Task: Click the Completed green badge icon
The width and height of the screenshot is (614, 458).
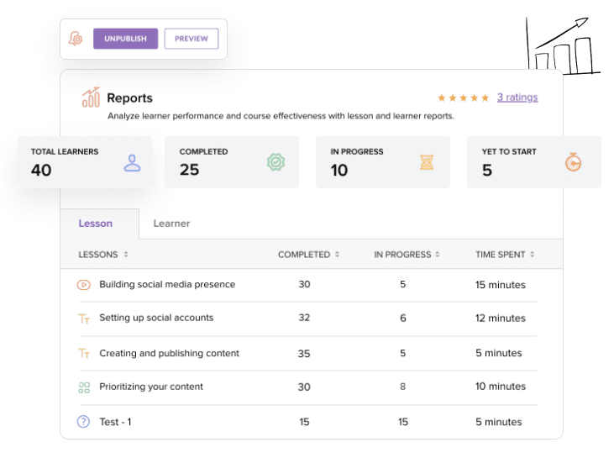Action: click(276, 162)
